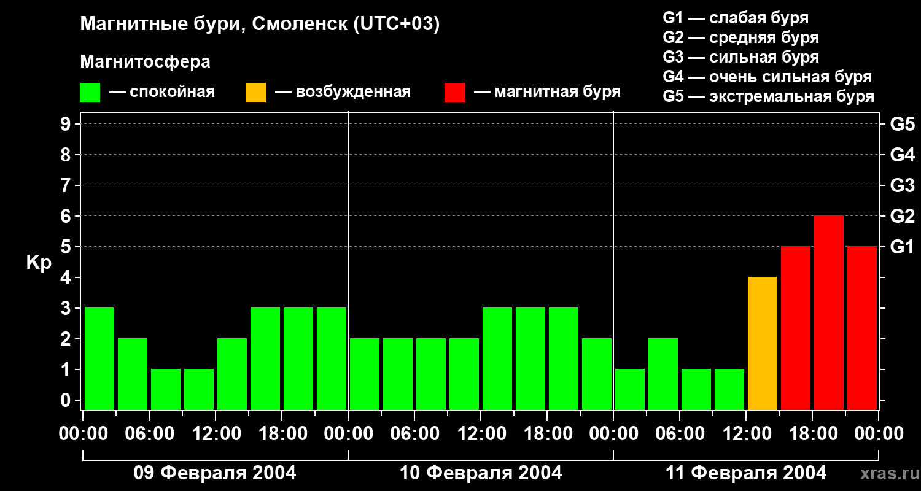Click the G4 — очень сильная буря text

coord(767,77)
